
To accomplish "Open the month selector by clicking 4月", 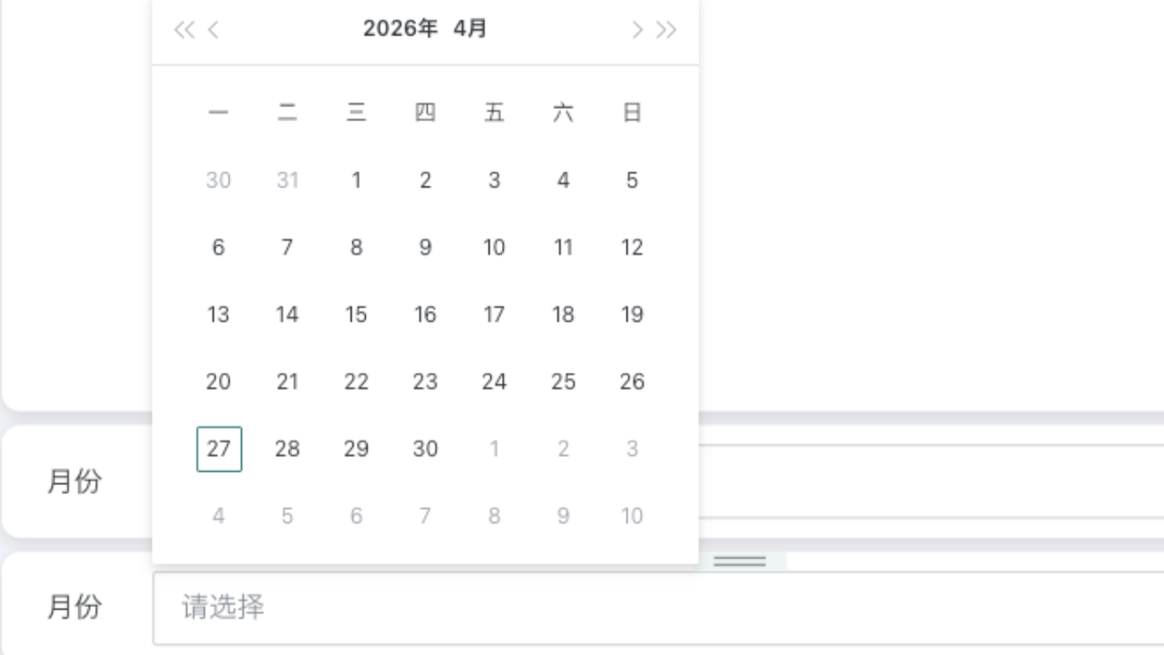I will click(471, 27).
